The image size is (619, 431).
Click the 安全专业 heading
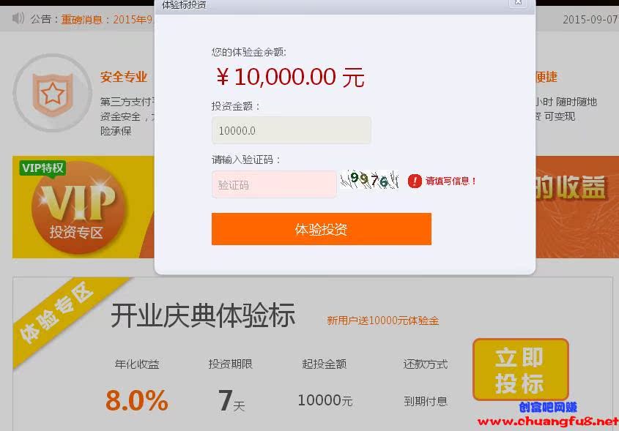[124, 77]
